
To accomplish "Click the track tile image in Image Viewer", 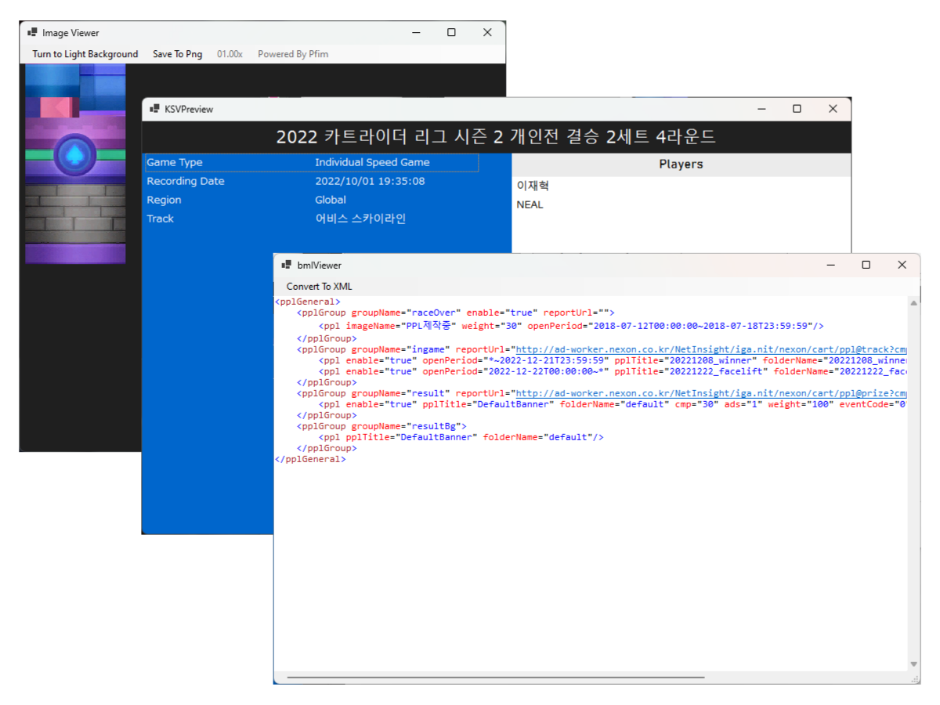I will coord(75,164).
